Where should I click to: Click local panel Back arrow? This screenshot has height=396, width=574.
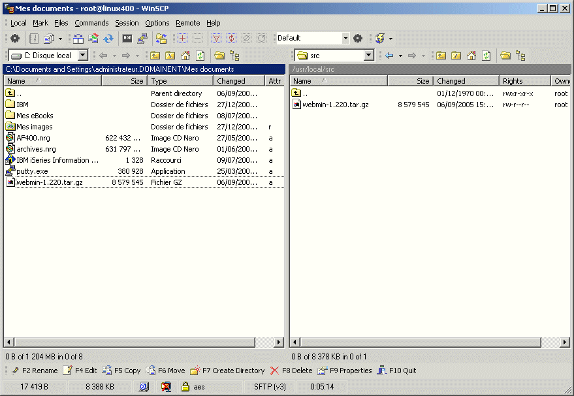(103, 56)
